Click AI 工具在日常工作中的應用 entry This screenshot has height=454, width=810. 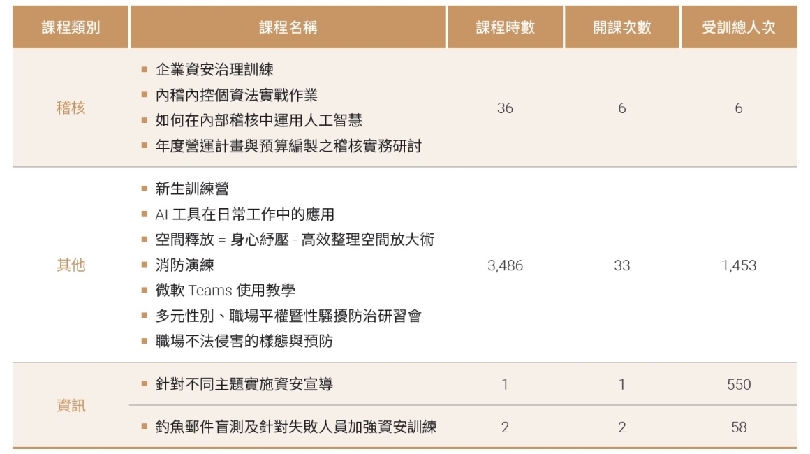(x=245, y=214)
